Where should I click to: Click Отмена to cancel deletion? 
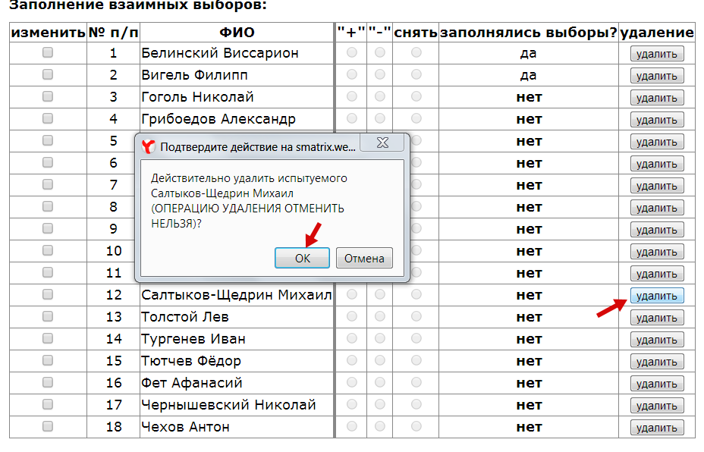[x=364, y=258]
